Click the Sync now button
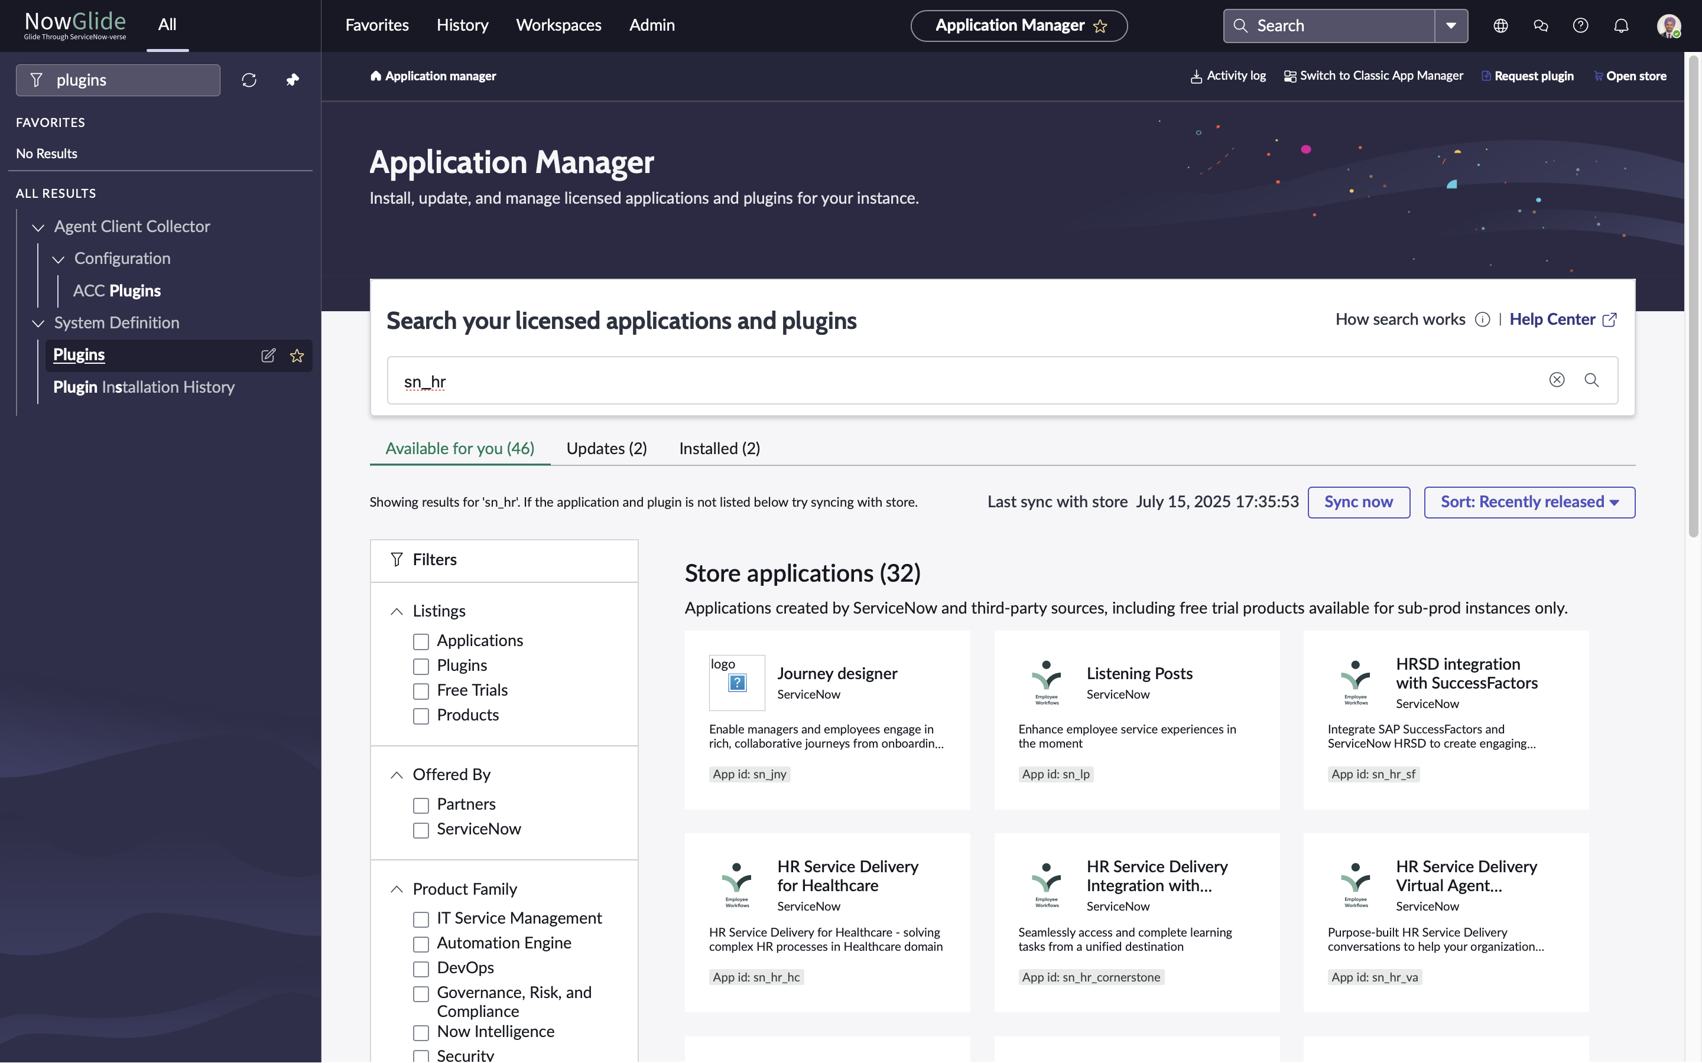Image resolution: width=1702 pixels, height=1063 pixels. (1358, 502)
